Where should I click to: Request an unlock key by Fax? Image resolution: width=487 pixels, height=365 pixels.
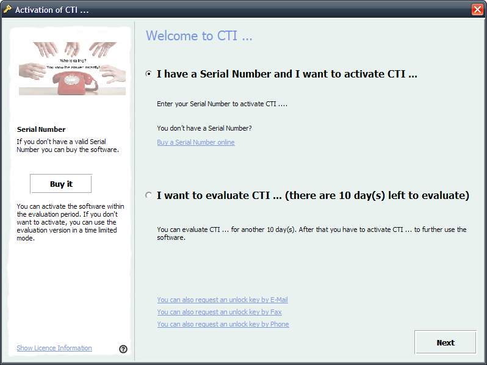[219, 312]
